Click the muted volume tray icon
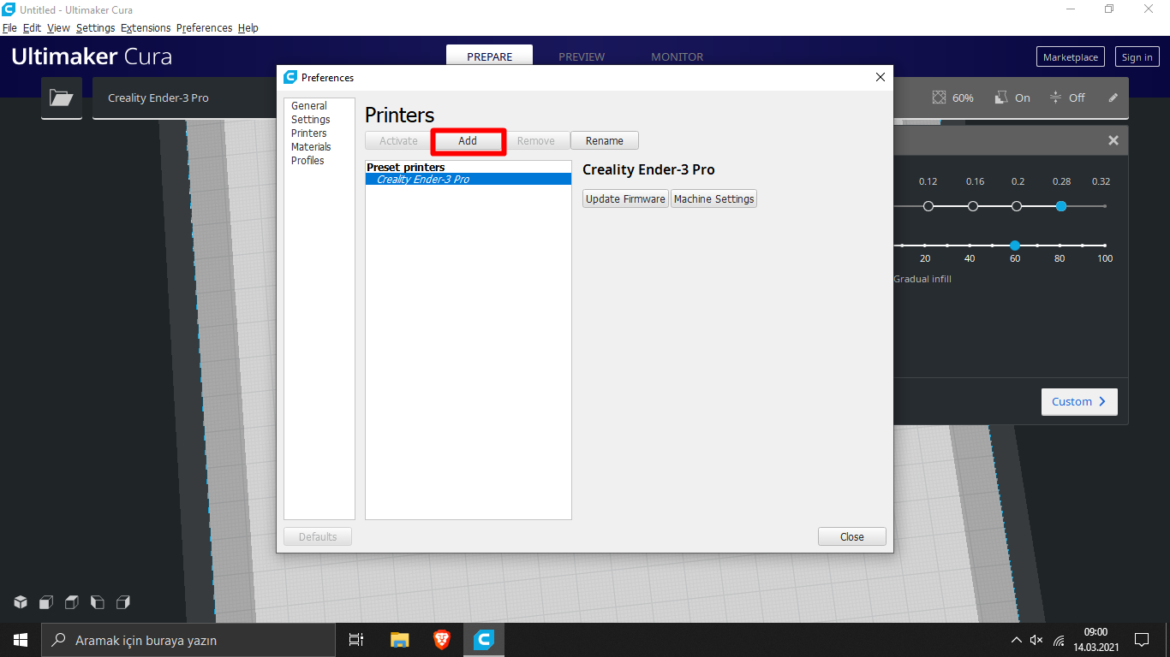Screen dimensions: 1170x657 click(1036, 640)
